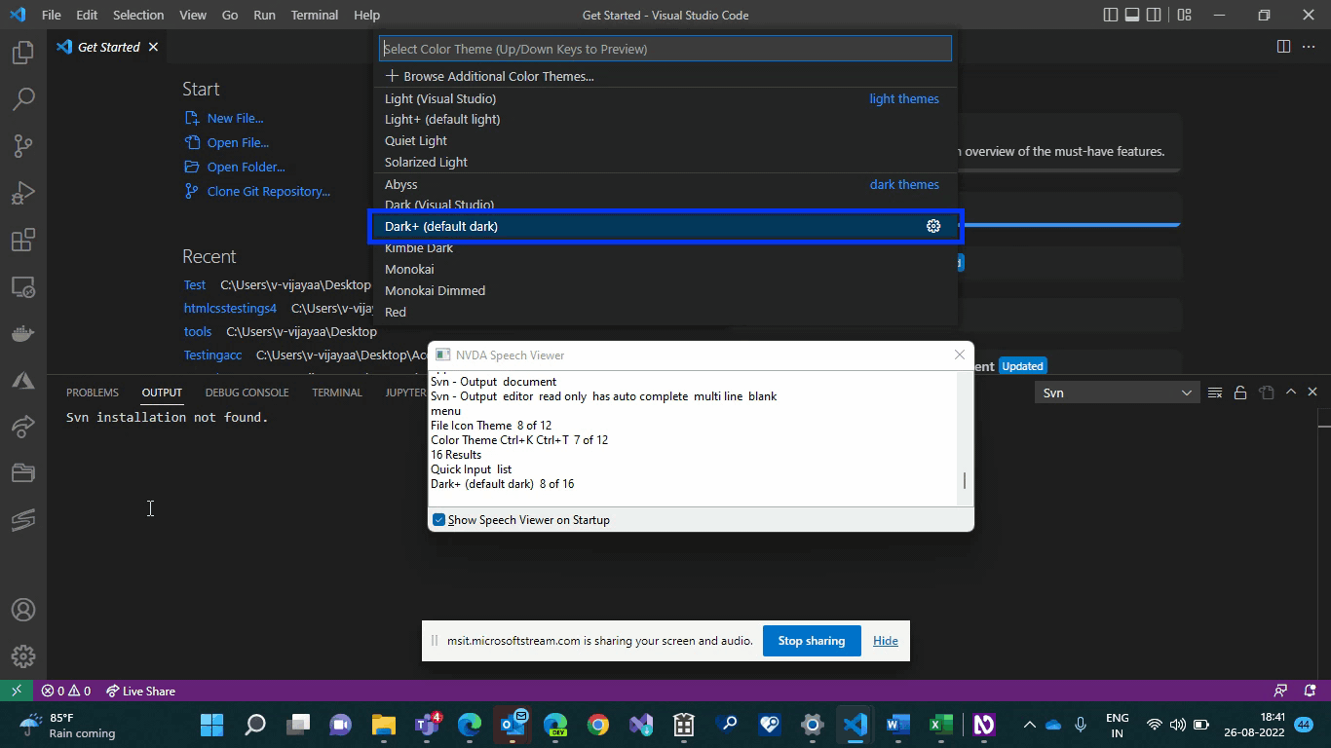Screen dimensions: 1331x748
Task: Choose Browse Additional Color Themes
Action: point(666,76)
